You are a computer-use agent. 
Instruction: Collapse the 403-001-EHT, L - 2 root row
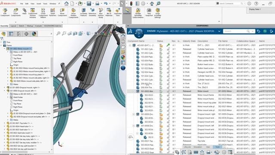tap(130, 45)
